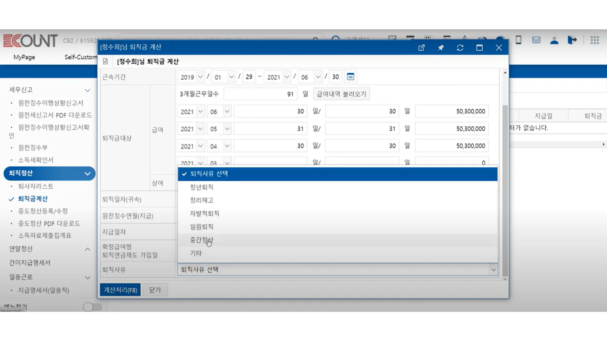Click the document icon beside dialog title
Viewport: 607px width, 341px height.
pyautogui.click(x=105, y=62)
